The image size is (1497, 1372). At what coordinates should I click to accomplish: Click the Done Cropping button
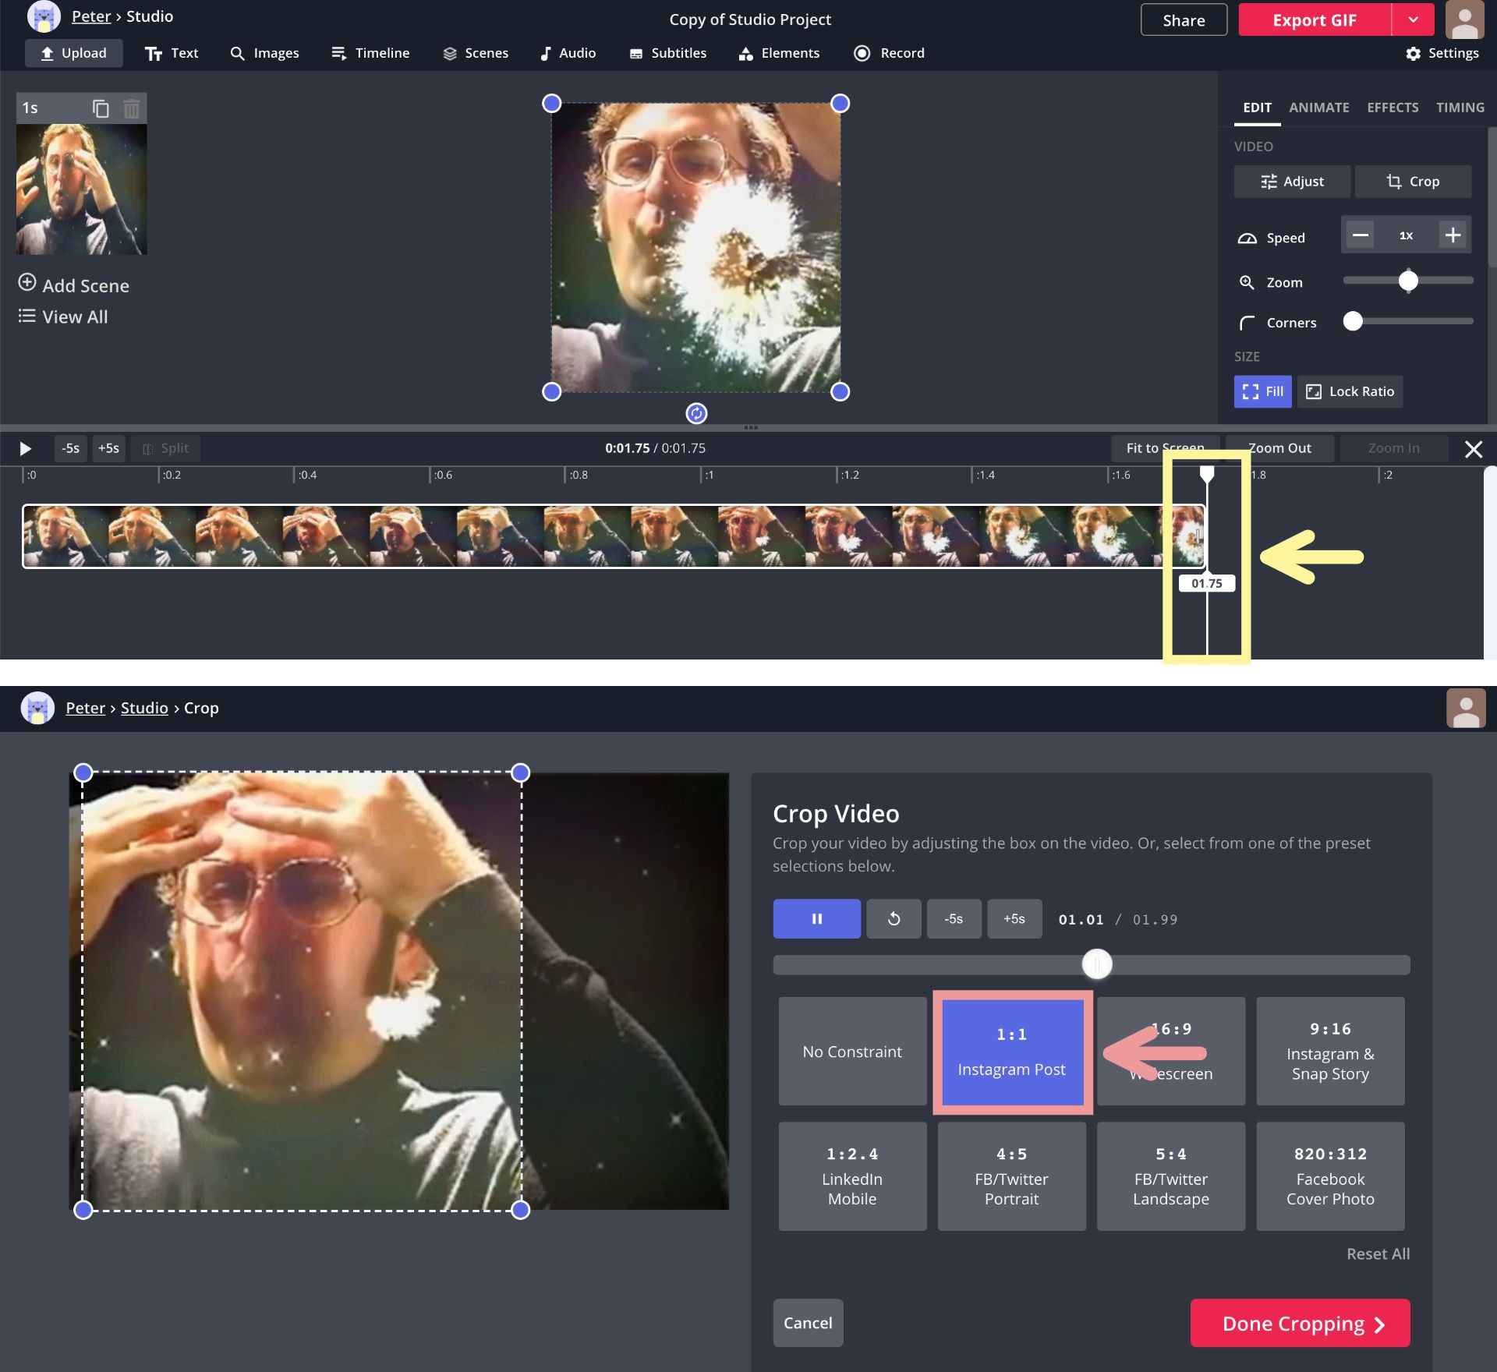(1300, 1323)
